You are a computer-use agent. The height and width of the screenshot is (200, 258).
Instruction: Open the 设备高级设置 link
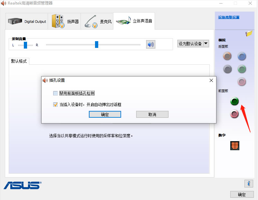[x=229, y=17]
